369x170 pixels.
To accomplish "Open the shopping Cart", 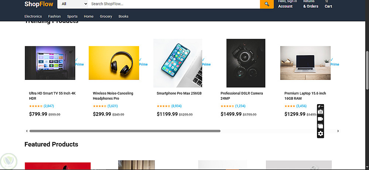I will pos(328,4).
